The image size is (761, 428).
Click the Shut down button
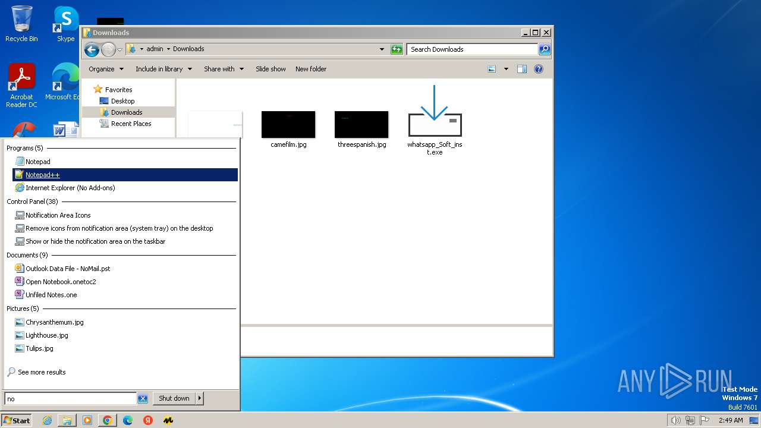(x=174, y=398)
